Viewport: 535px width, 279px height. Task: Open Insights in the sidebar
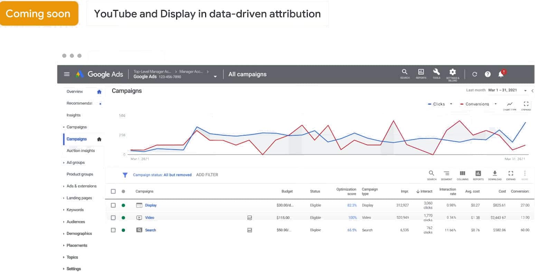coord(74,115)
